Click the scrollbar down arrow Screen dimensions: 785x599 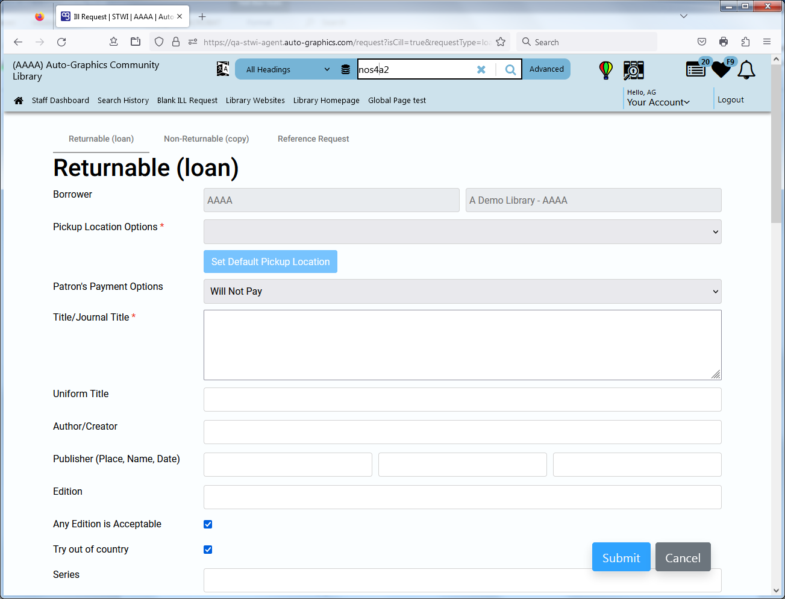(x=776, y=591)
